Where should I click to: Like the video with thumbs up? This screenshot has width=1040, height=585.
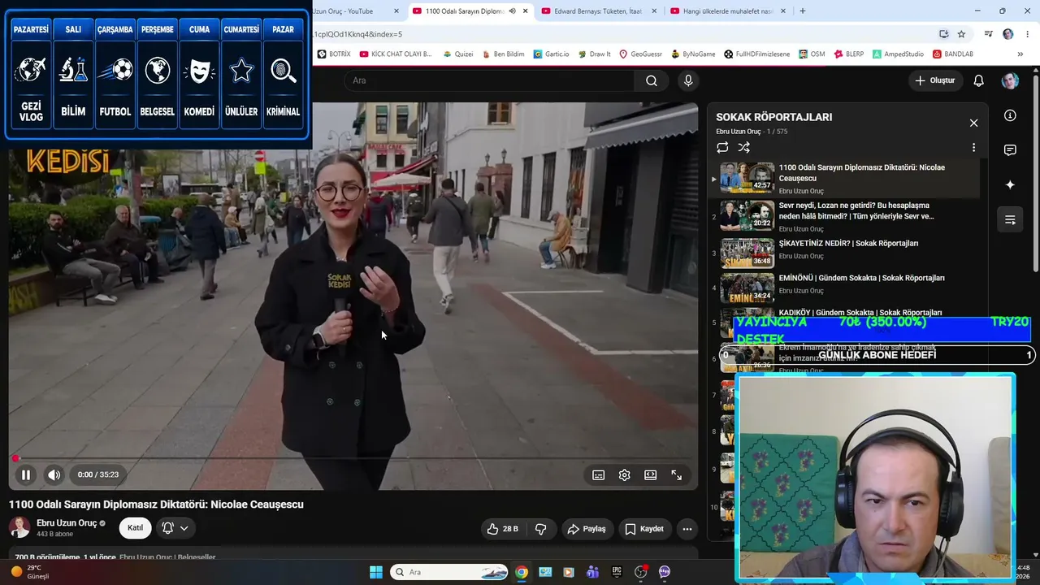[503, 529]
